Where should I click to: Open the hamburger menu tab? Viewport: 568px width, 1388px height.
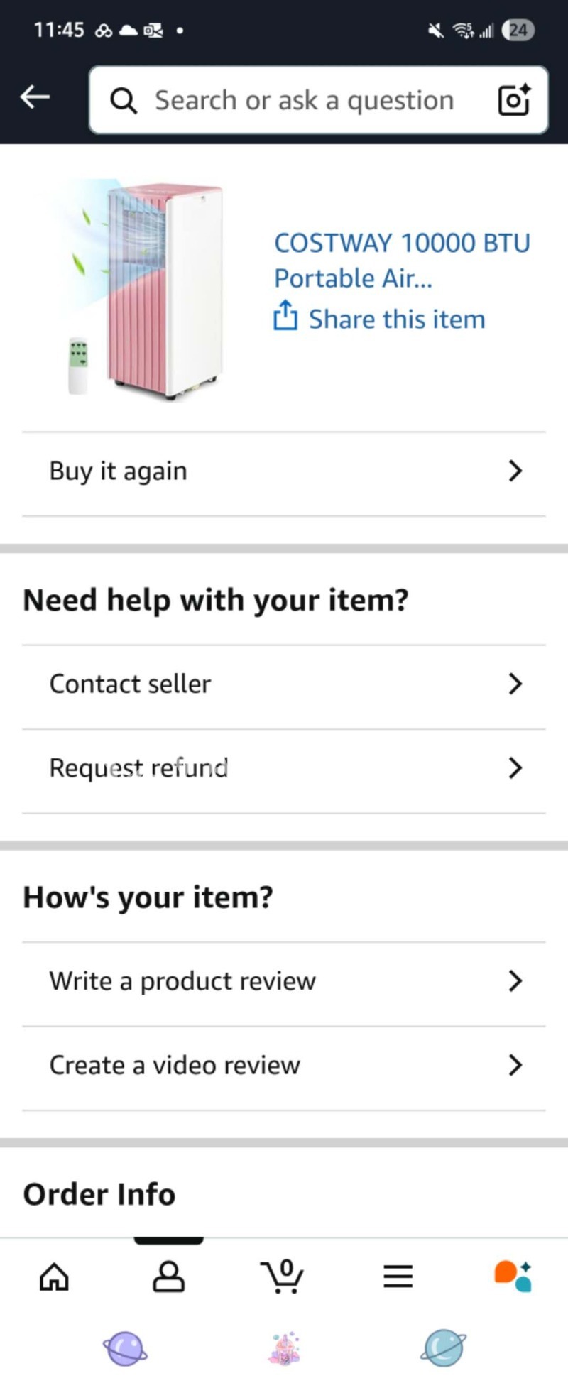click(398, 1277)
